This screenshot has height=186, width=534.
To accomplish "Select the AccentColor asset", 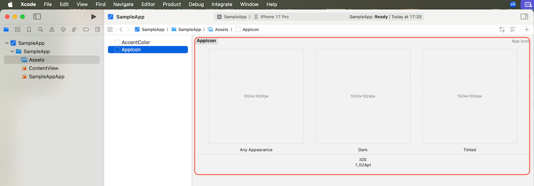I will pos(136,42).
